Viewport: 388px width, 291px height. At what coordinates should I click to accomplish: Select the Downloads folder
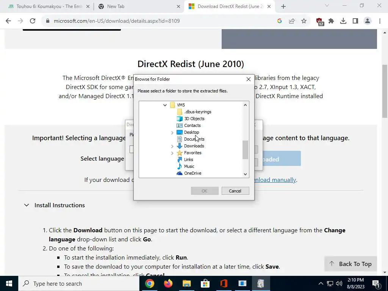tap(194, 146)
